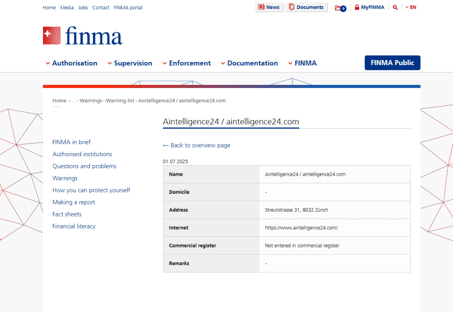Click the address Streulistrasse 31, 8032 Zürich

click(296, 210)
